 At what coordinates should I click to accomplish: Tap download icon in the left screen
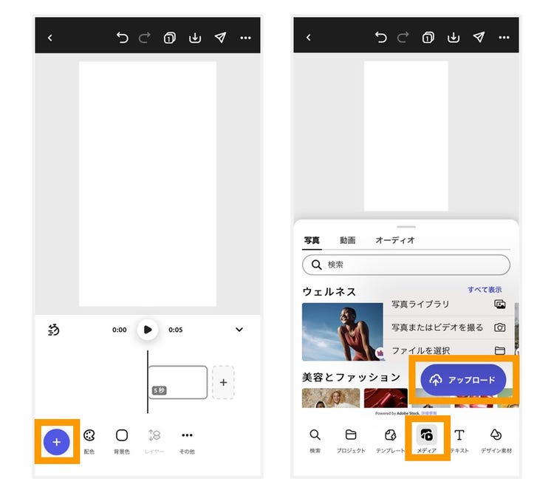[195, 38]
